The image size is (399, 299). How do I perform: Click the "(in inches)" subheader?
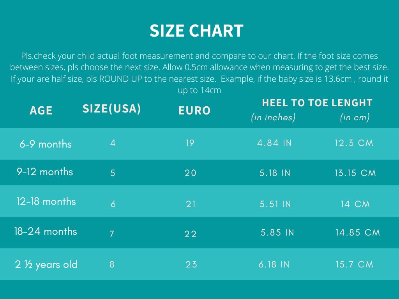click(x=273, y=117)
